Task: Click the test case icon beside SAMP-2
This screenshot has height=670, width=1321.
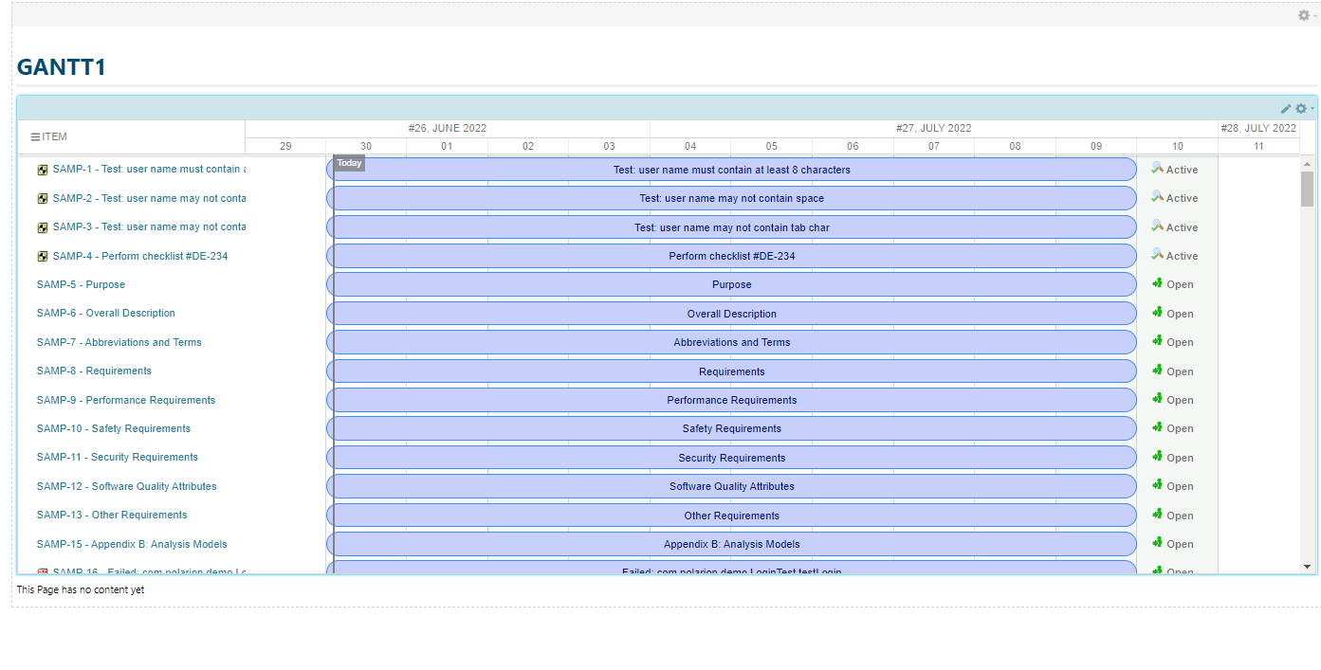Action: point(43,199)
